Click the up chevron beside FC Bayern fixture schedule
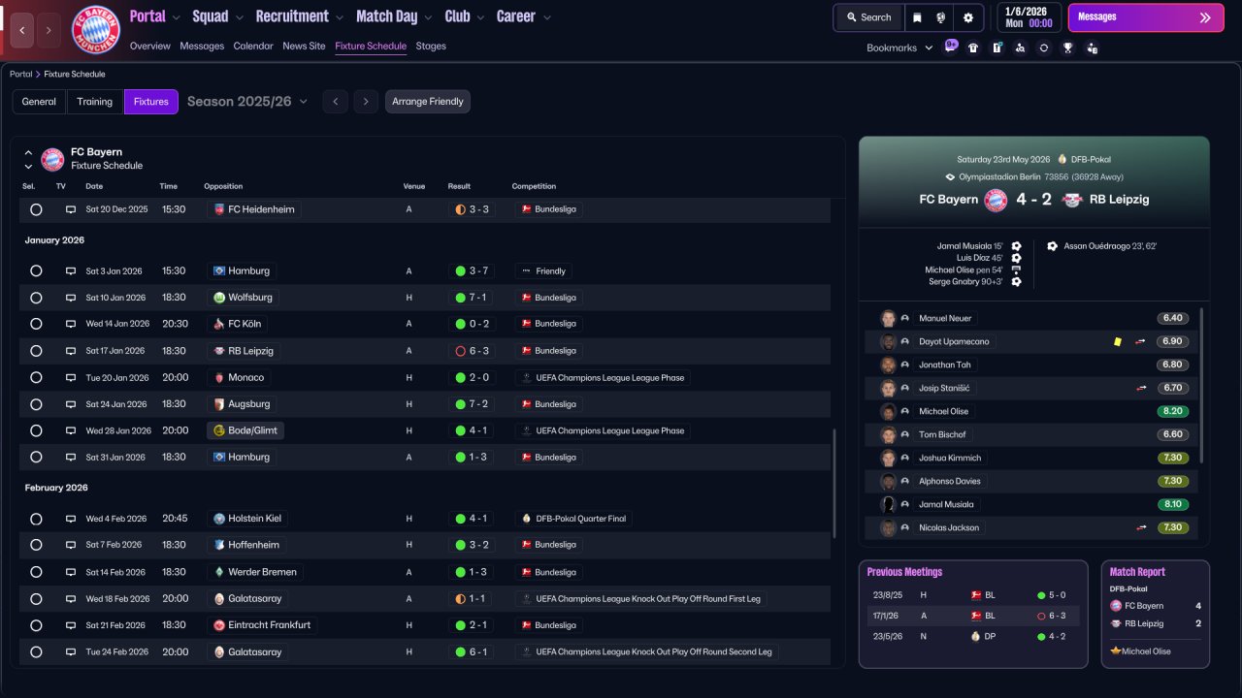The image size is (1242, 698). point(28,152)
